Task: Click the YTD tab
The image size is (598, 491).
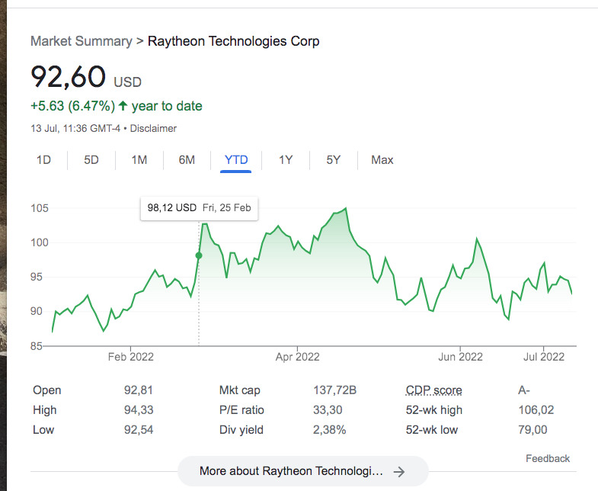Action: 236,160
